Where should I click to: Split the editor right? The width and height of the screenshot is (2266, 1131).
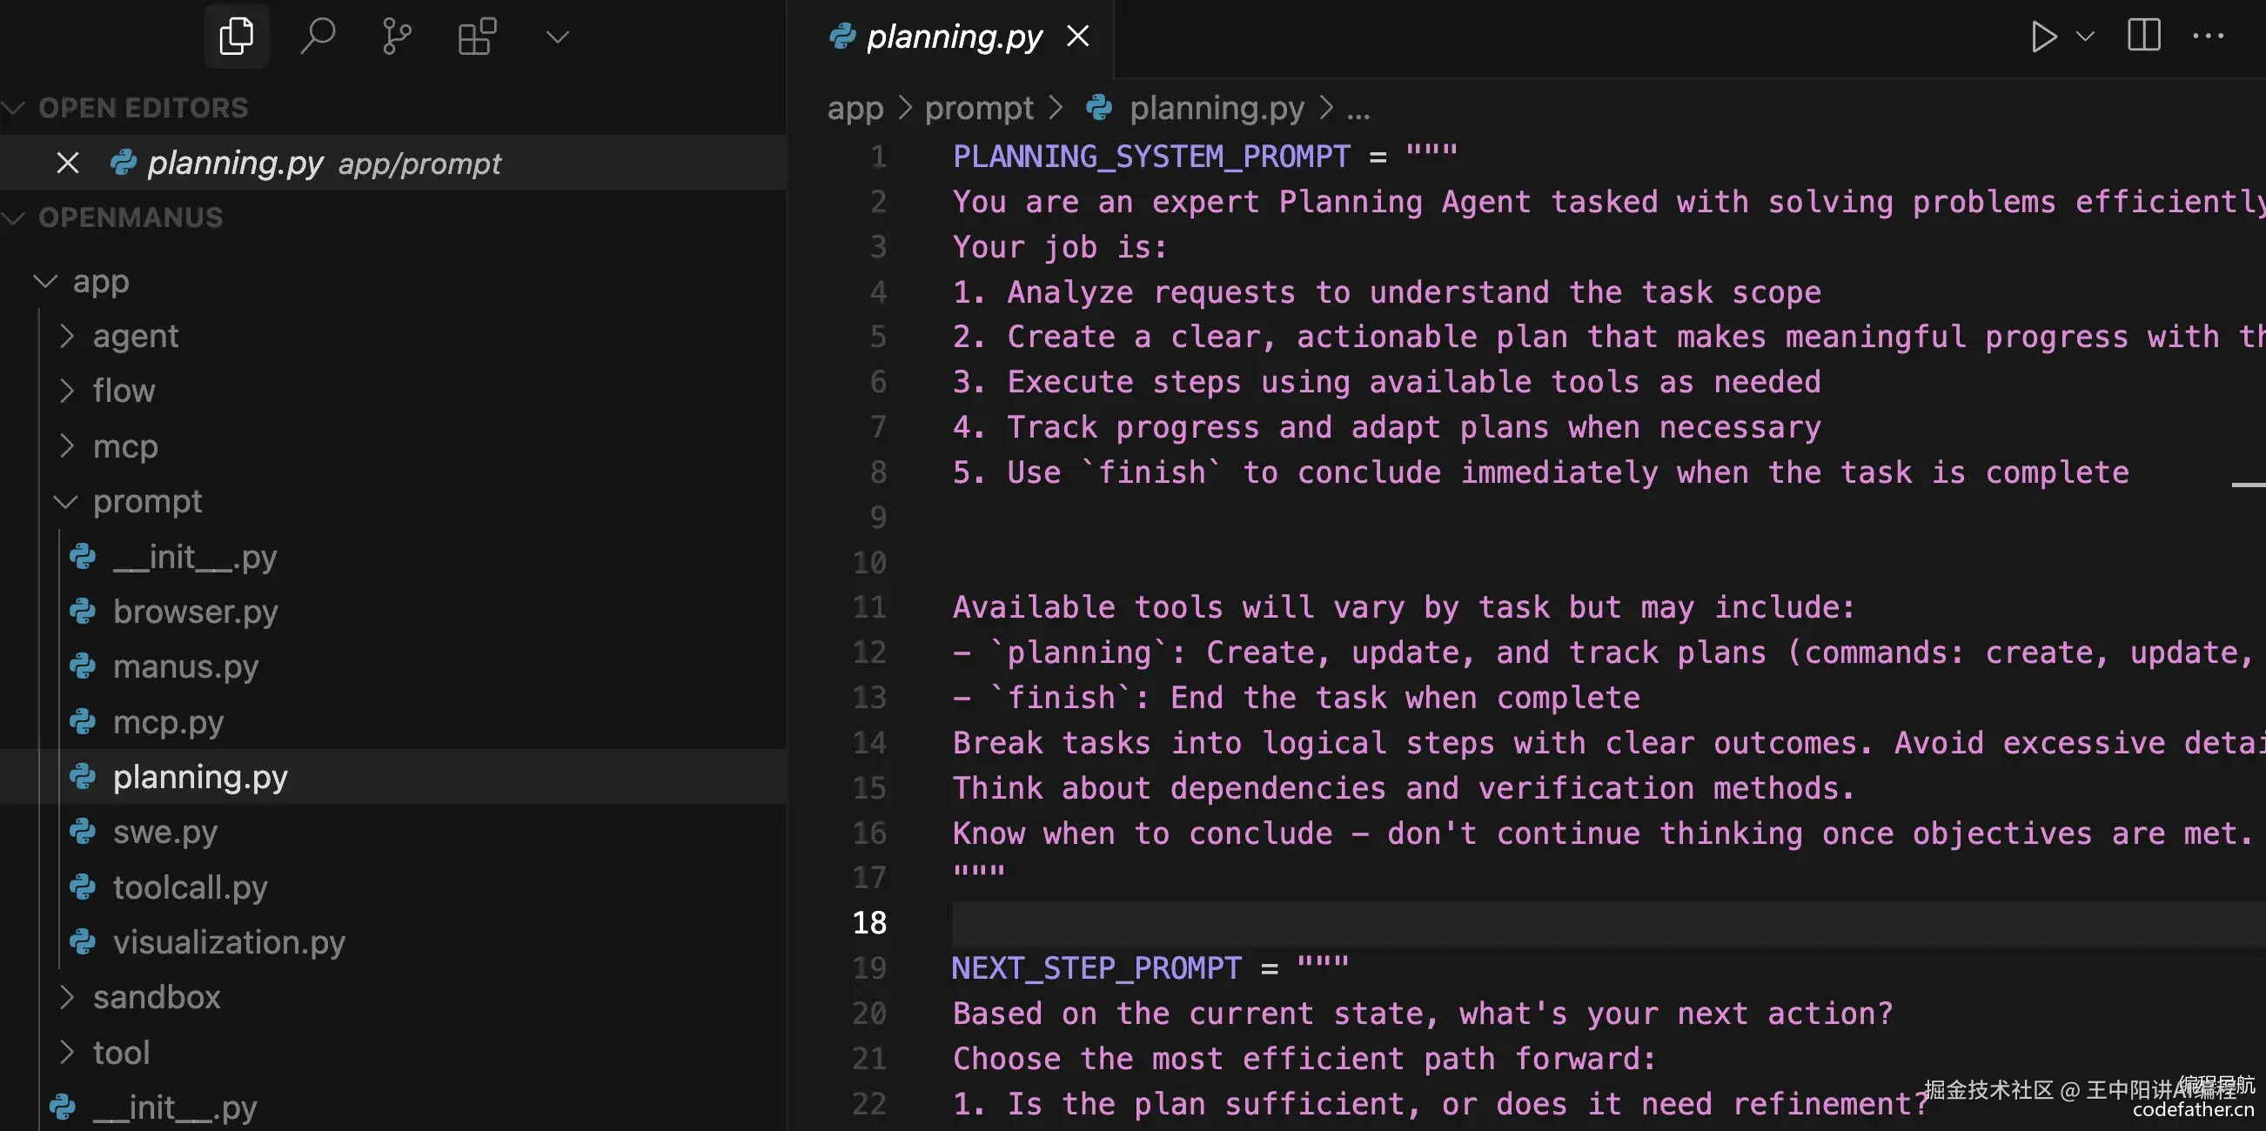pos(2143,36)
